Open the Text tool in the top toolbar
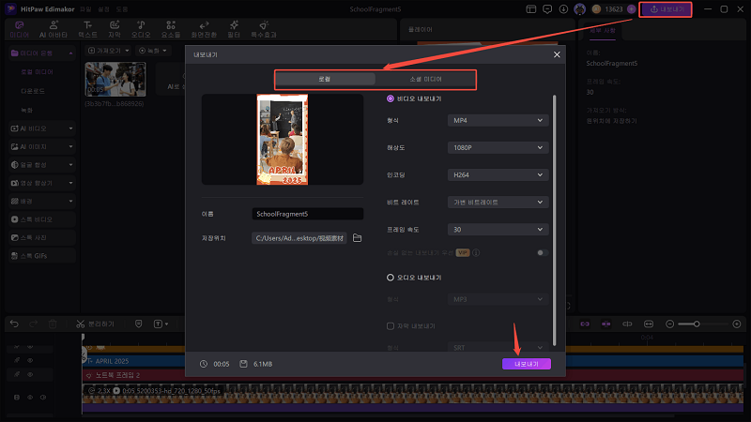 pyautogui.click(x=87, y=27)
